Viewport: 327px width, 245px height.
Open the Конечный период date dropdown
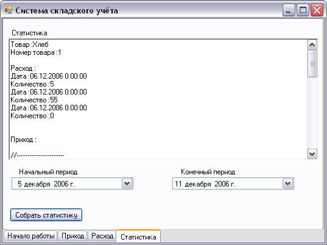tap(288, 183)
